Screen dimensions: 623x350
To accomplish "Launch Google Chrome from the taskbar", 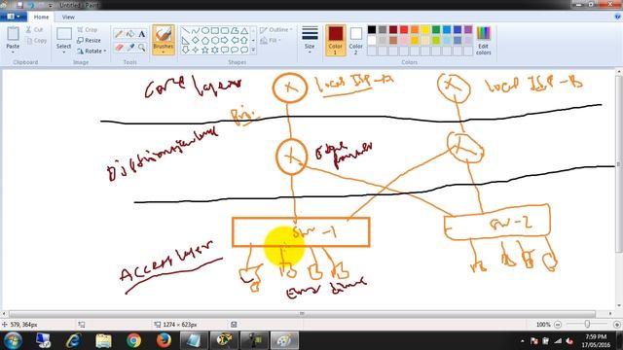I will (x=134, y=340).
